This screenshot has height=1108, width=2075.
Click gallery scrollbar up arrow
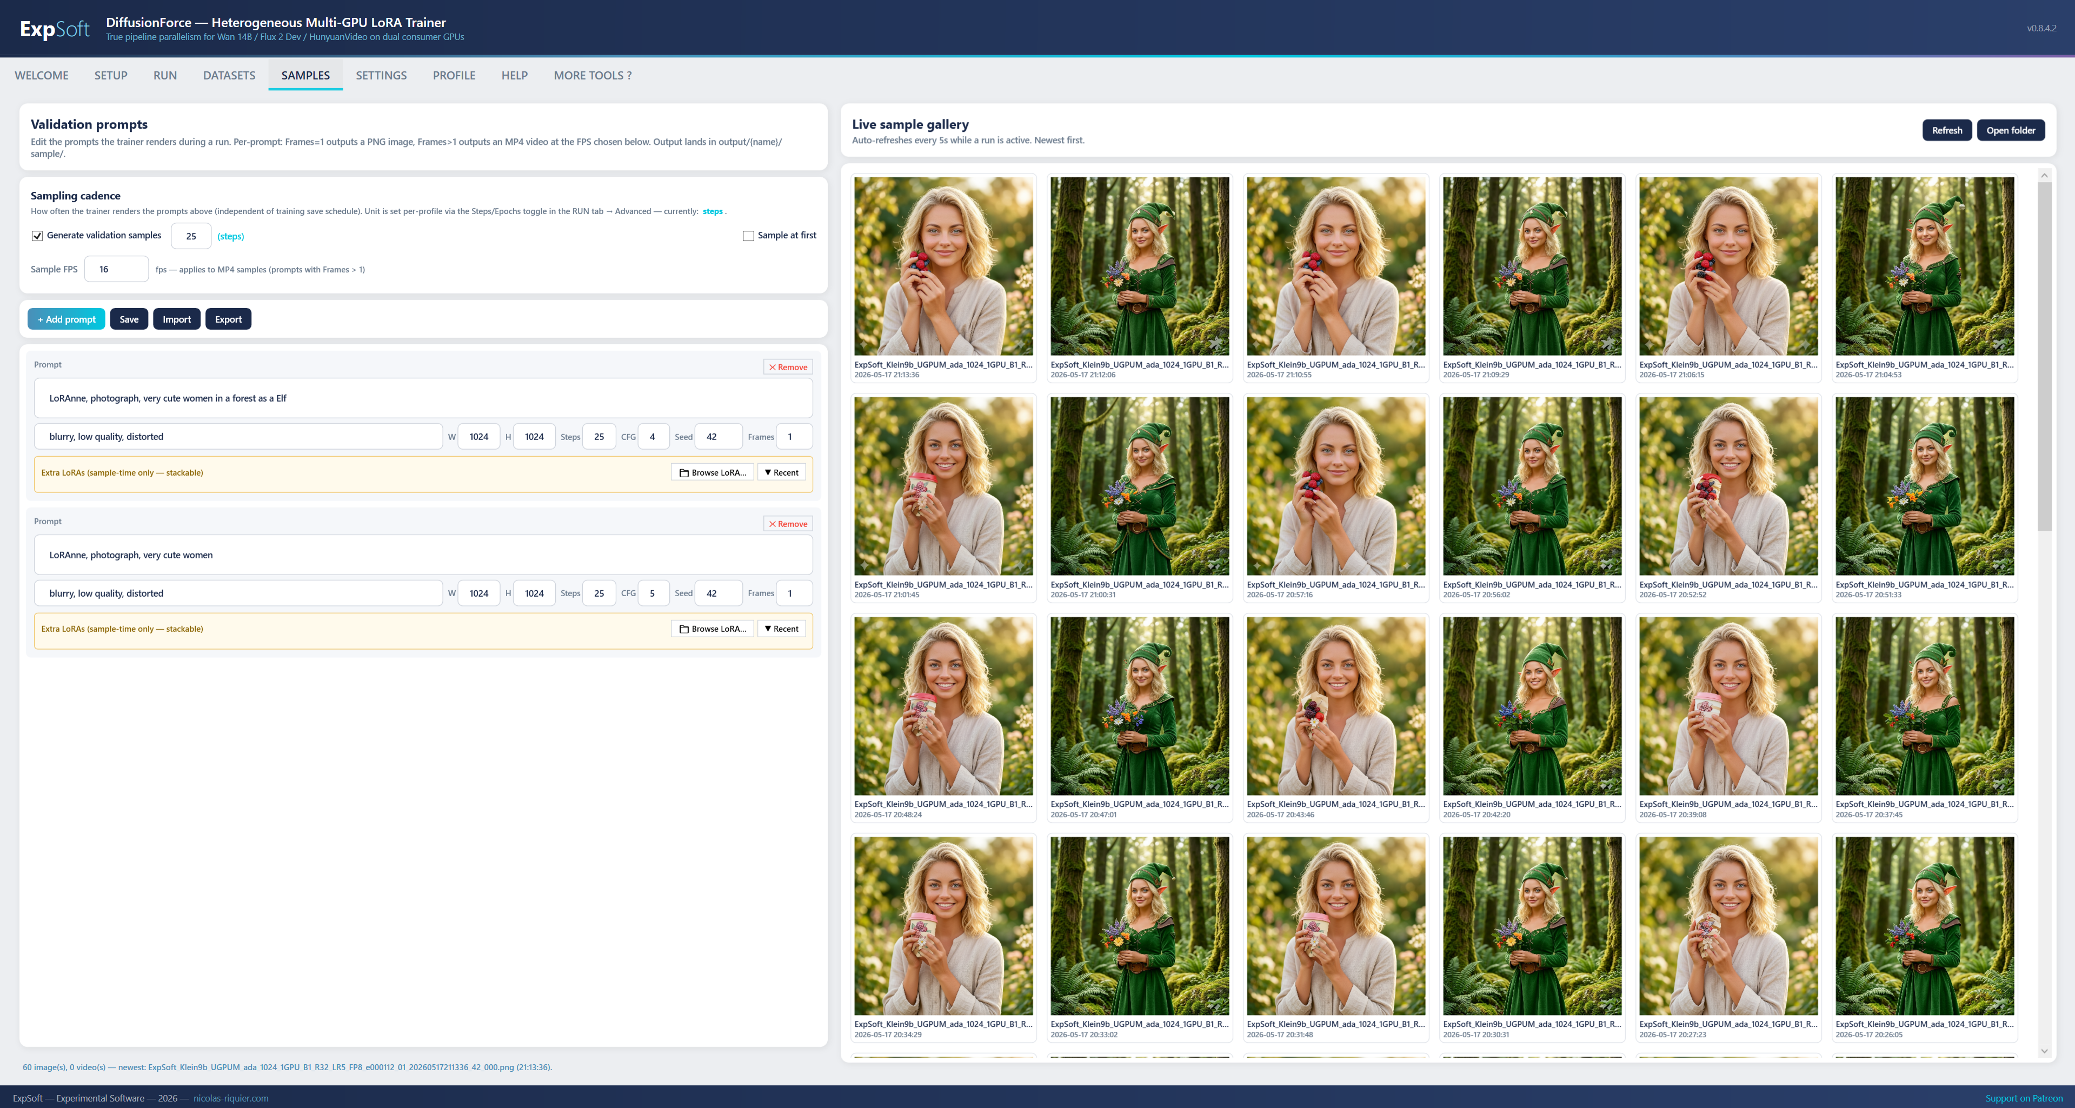click(2044, 175)
